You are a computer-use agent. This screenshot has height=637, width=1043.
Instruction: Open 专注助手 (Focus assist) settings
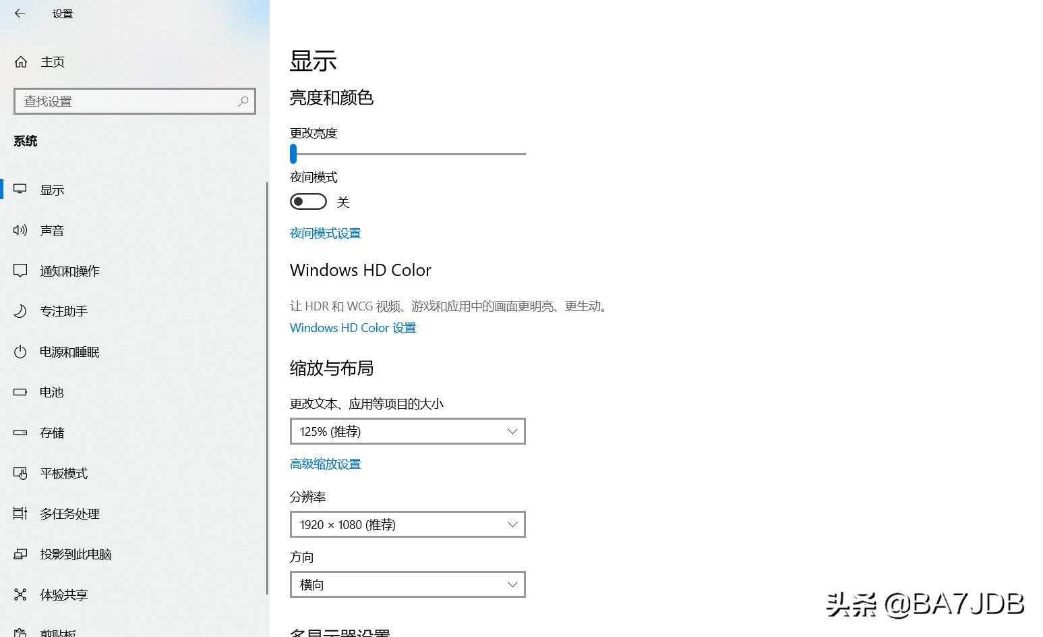[63, 311]
